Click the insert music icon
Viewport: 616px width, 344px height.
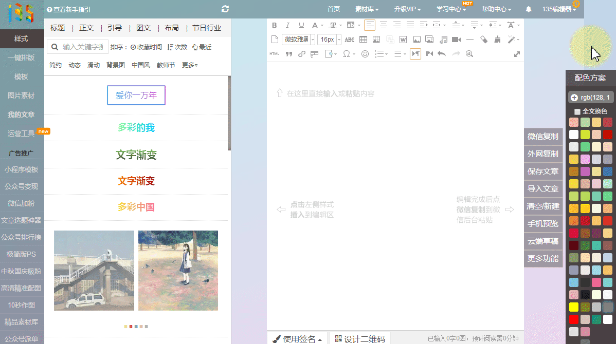(x=443, y=40)
